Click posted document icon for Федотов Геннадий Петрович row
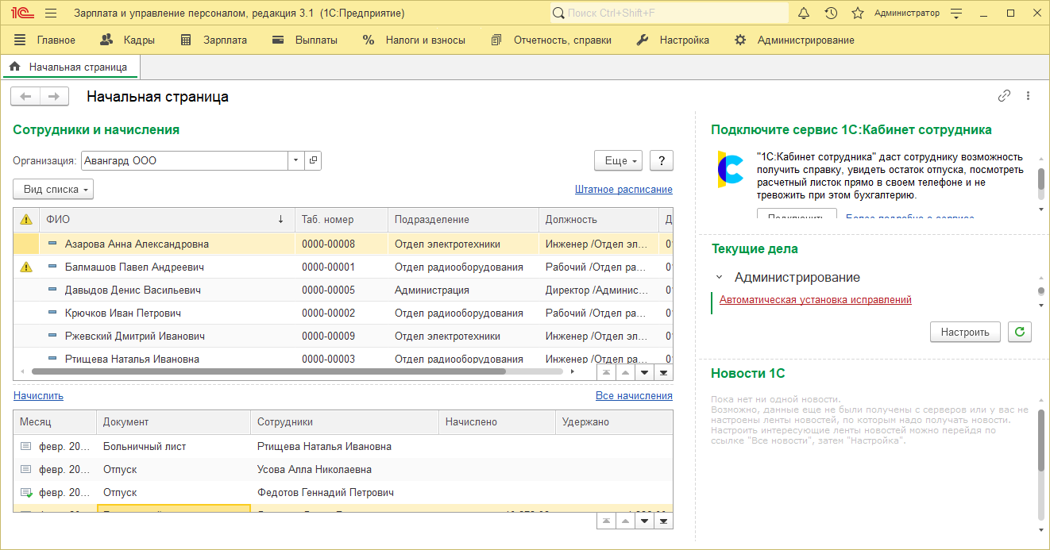The height and width of the screenshot is (550, 1050). pyautogui.click(x=25, y=493)
